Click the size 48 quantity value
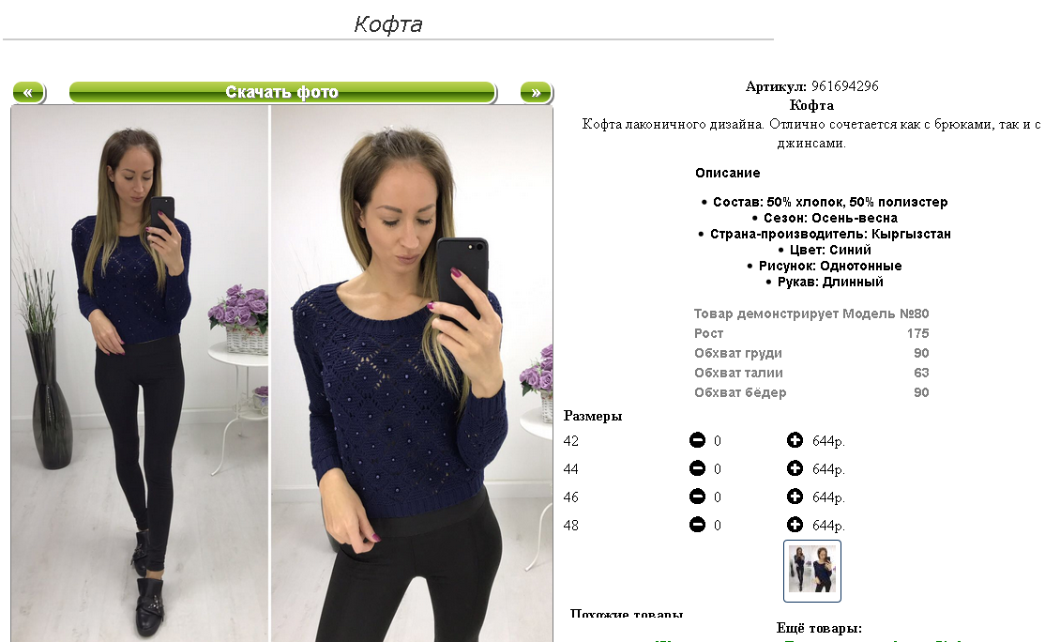Image resolution: width=1045 pixels, height=642 pixels. tap(717, 526)
